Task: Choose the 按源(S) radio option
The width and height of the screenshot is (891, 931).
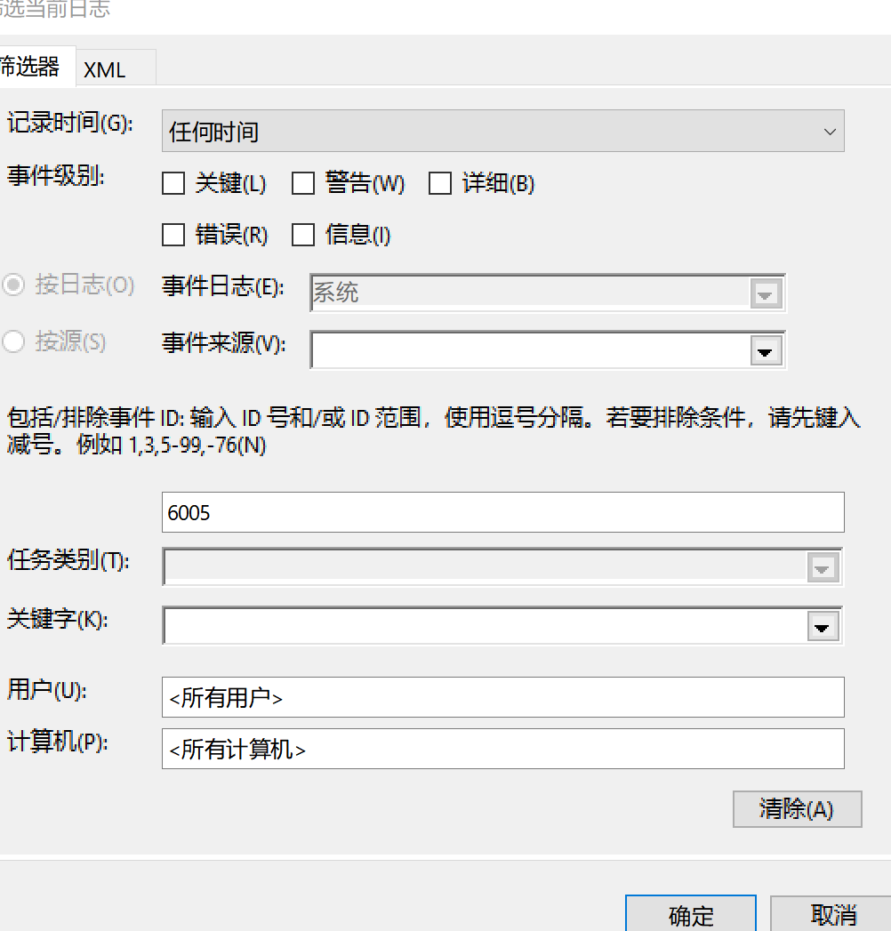Action: tap(13, 342)
